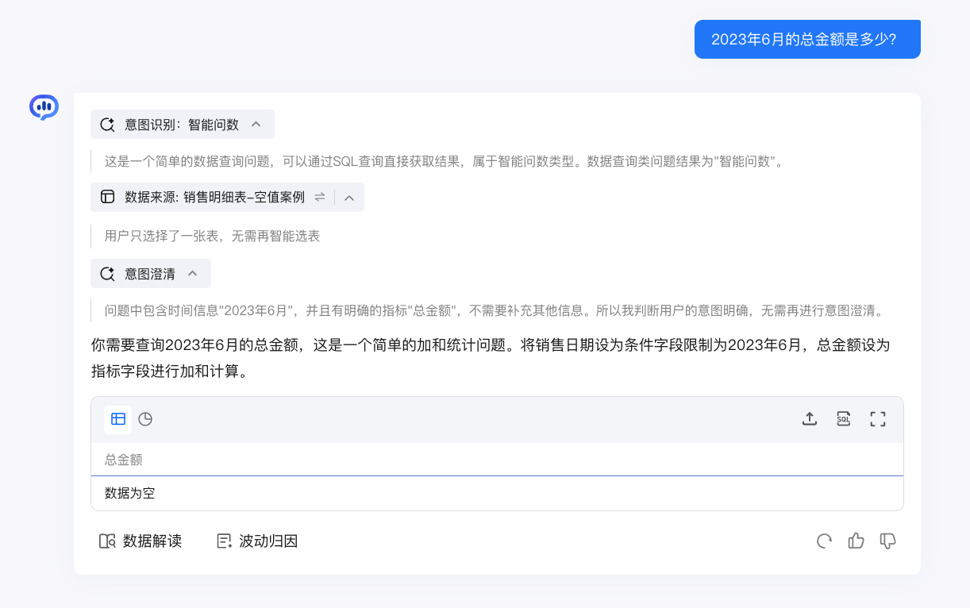Click the 数据为空 table cell
This screenshot has height=608, width=970.
click(x=130, y=493)
